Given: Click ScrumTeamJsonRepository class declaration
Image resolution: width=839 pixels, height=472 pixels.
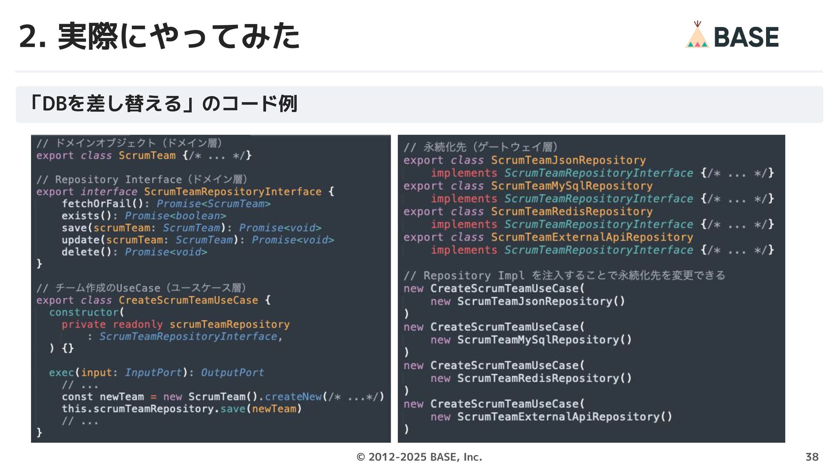Looking at the screenshot, I should (568, 160).
